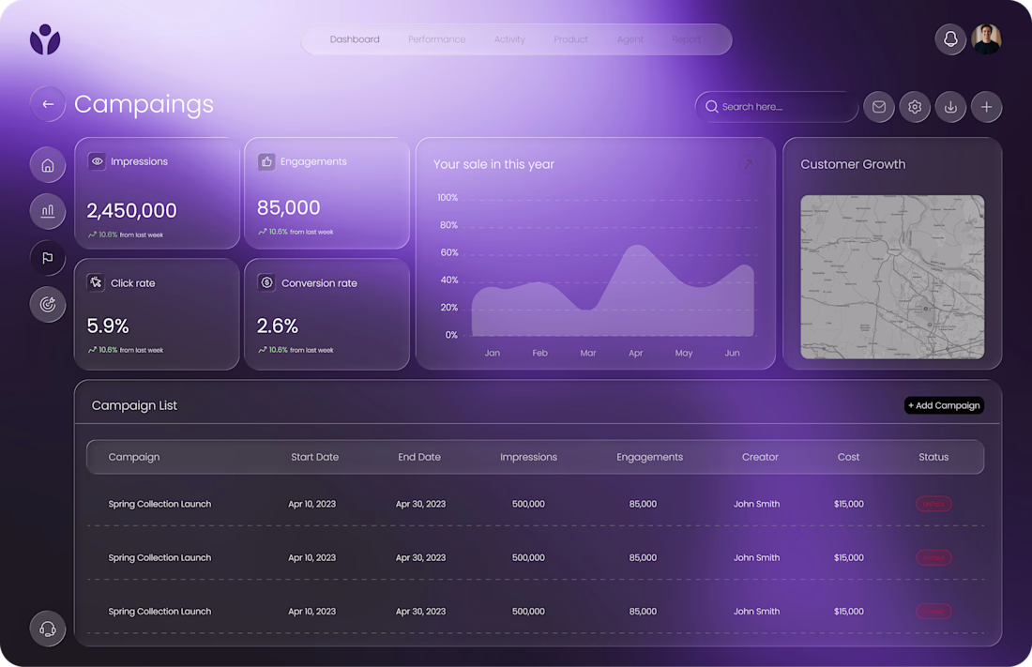The width and height of the screenshot is (1032, 667).
Task: Click the app logo icon
Action: 45,39
